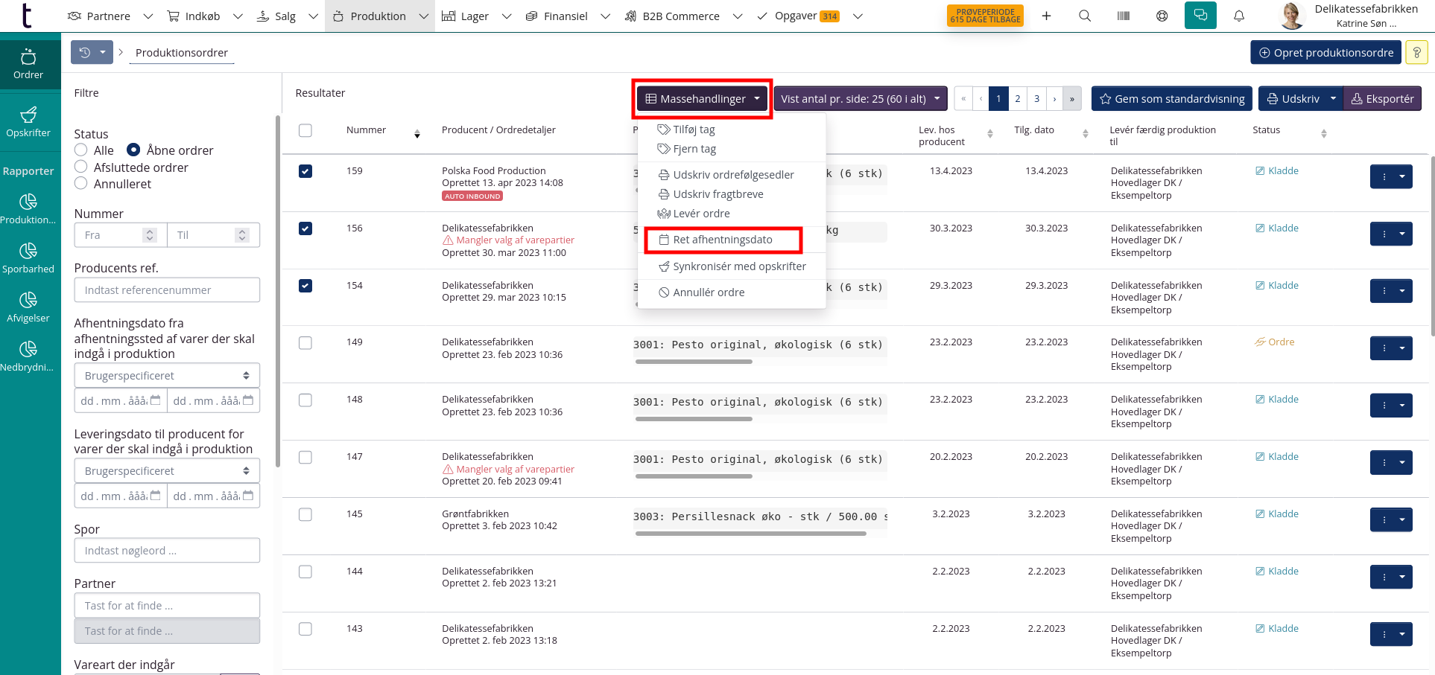
Task: Choose Ret afhentningsdato from menu
Action: [722, 240]
